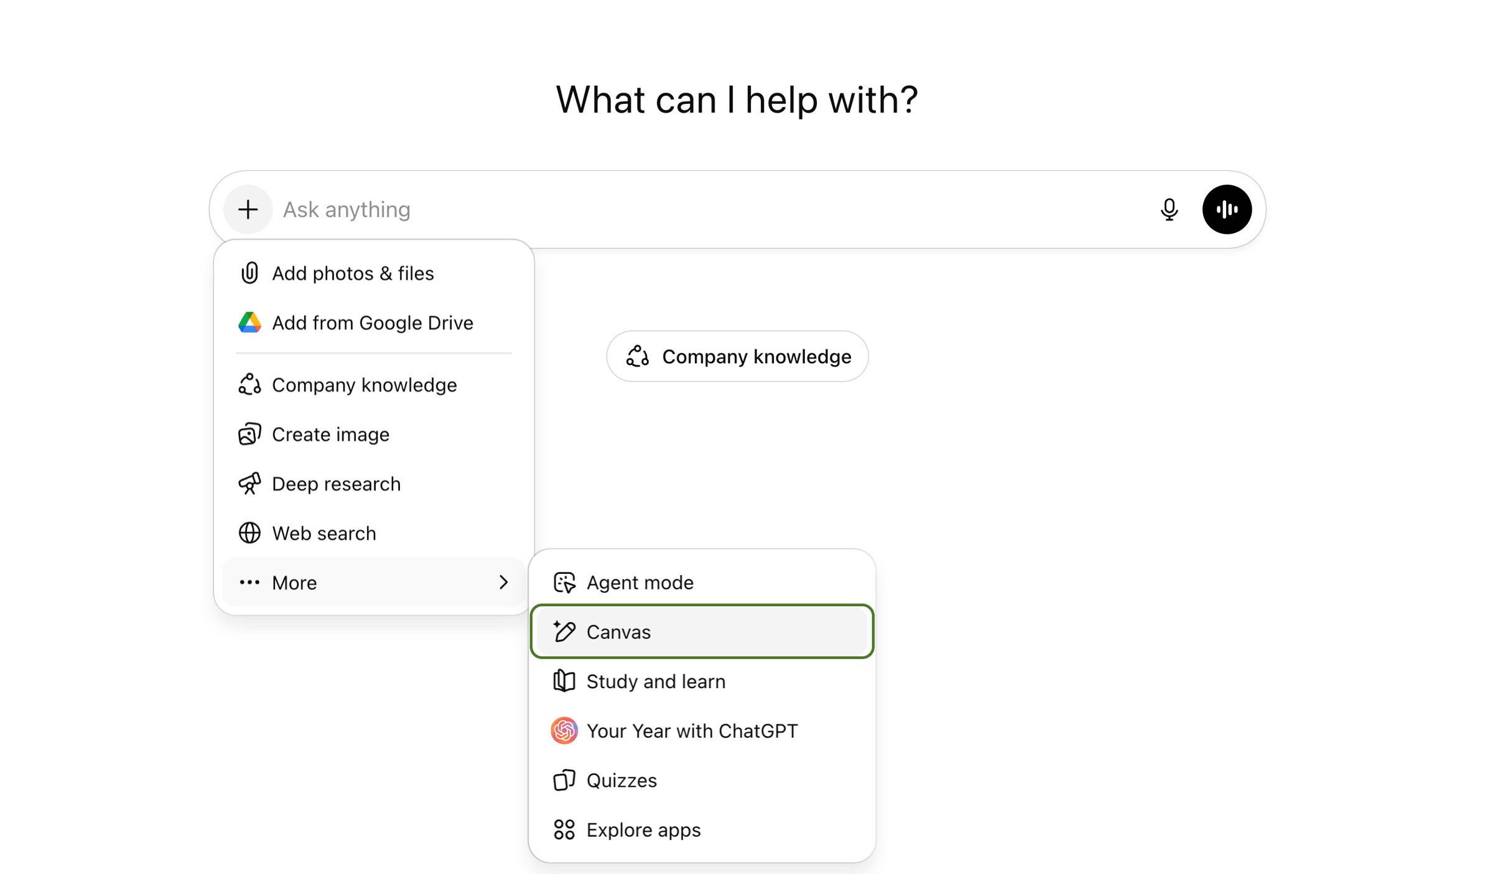Click the plus attach button
Screen dimensions: 1493x874
pos(248,209)
